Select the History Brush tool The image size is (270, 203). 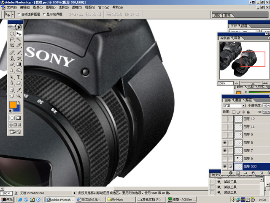pos(19,58)
